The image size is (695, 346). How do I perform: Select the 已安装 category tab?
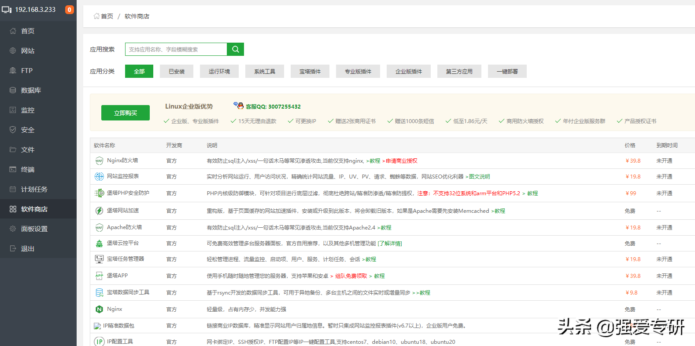(x=177, y=71)
